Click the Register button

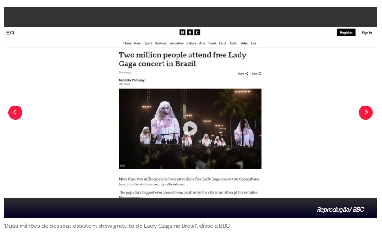(x=346, y=32)
